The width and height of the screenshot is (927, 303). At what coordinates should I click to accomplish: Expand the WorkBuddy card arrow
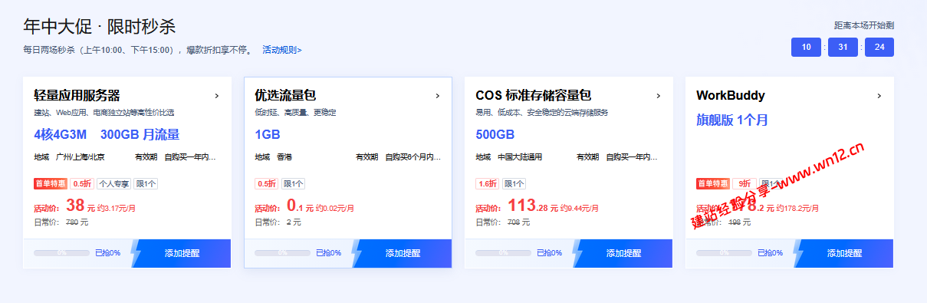[x=879, y=96]
